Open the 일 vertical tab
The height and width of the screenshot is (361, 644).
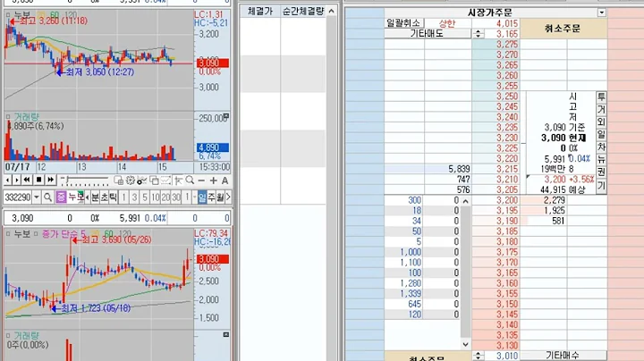601,135
